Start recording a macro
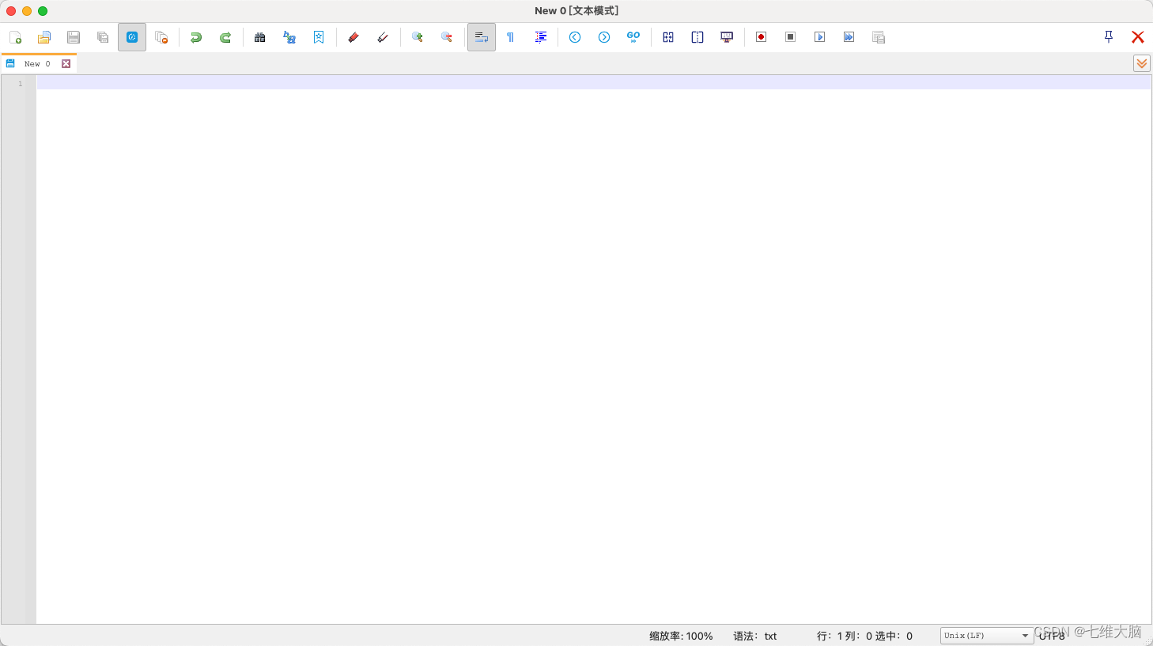 point(761,37)
